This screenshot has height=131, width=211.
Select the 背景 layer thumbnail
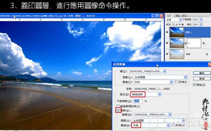(x=177, y=54)
